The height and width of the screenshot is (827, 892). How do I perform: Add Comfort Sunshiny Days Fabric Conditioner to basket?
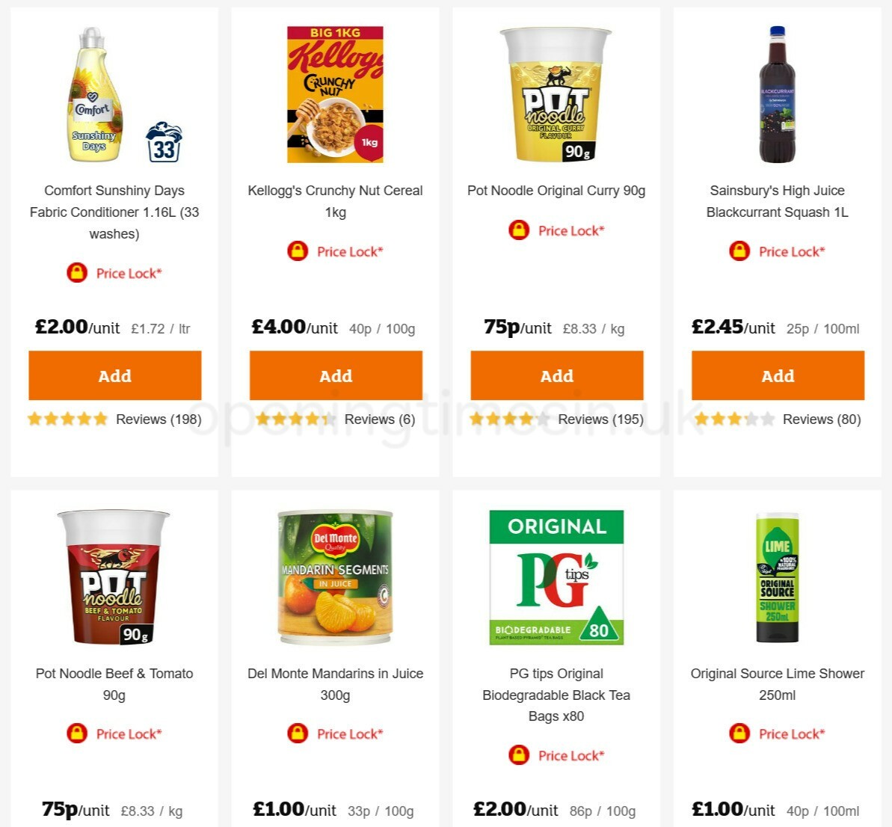[x=114, y=375]
